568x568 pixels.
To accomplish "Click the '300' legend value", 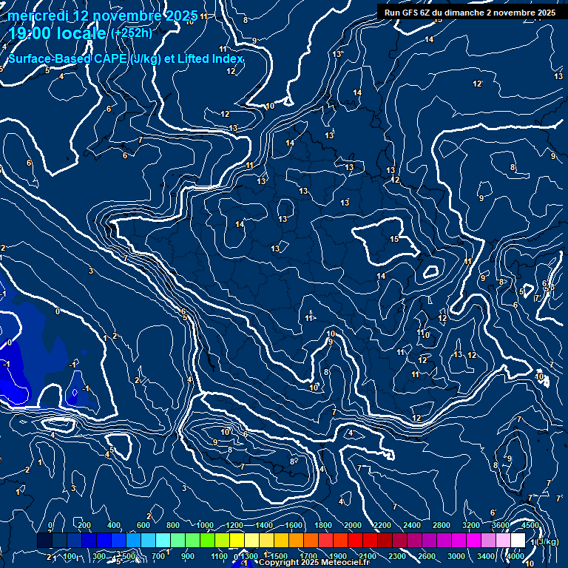I will (x=99, y=556).
